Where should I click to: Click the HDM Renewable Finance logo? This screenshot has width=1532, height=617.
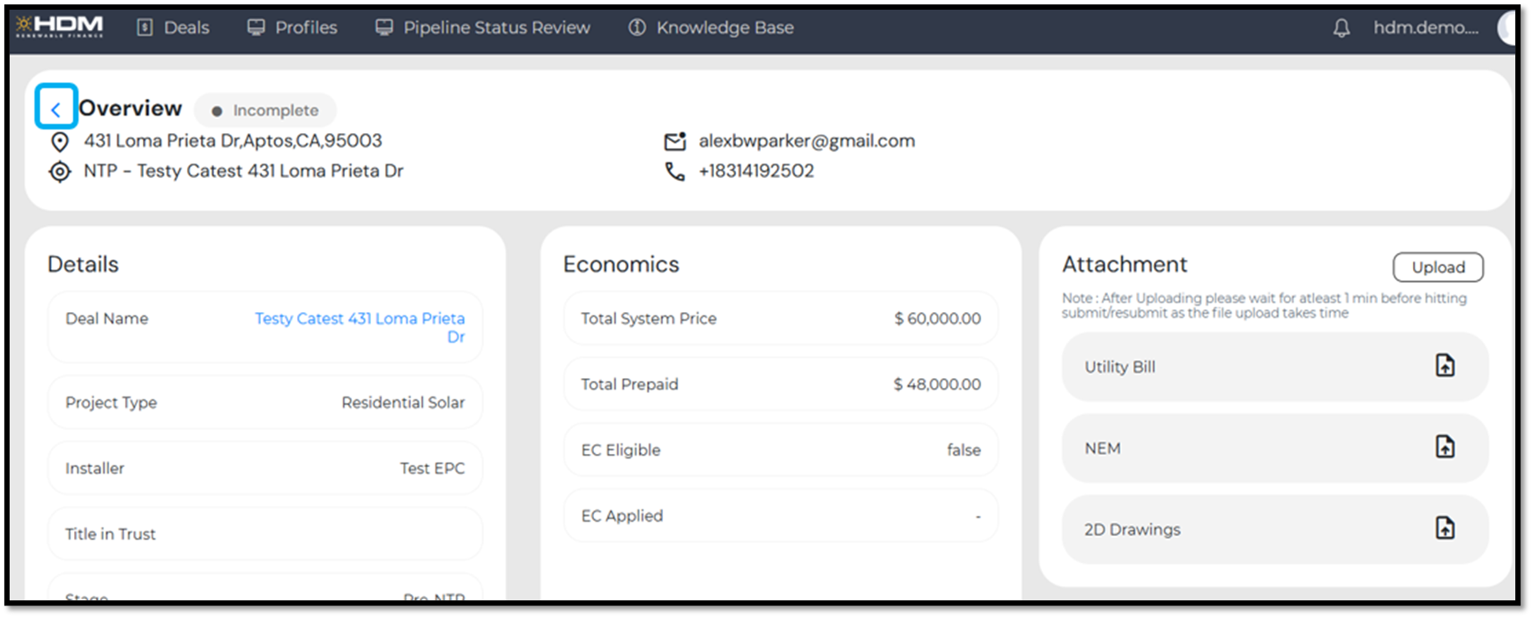click(60, 26)
